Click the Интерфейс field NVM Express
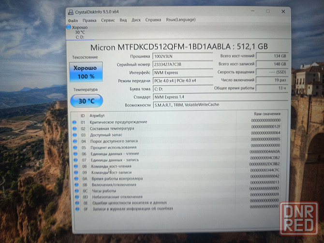 [183, 73]
